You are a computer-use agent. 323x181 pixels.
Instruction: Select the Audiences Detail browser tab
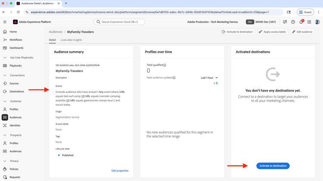(38, 3)
